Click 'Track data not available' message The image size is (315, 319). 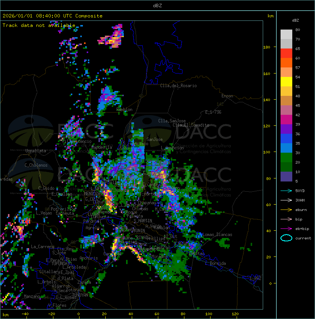click(x=39, y=25)
